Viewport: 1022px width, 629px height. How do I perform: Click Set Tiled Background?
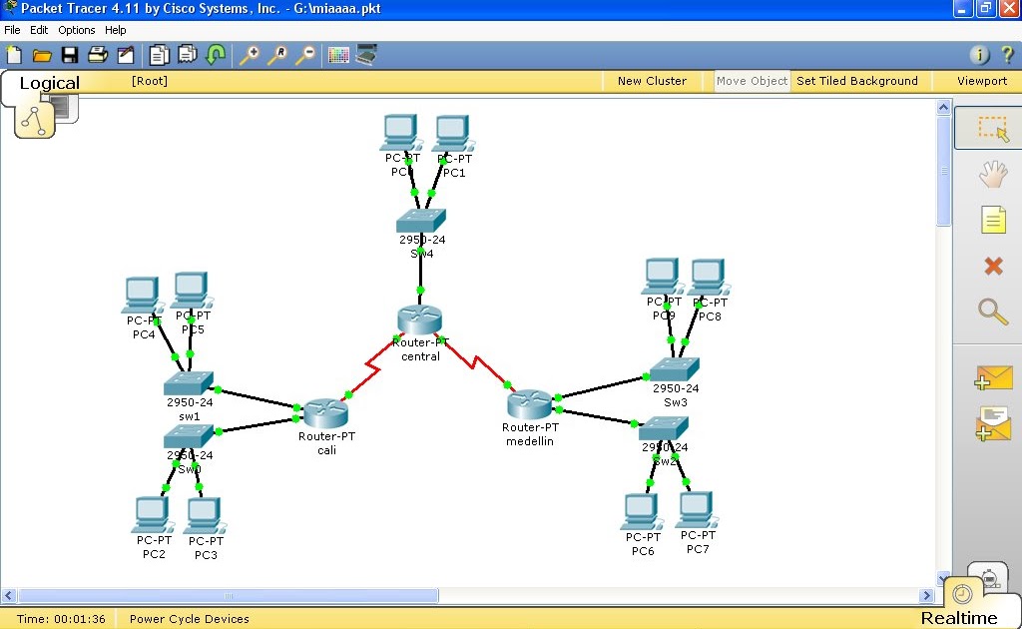tap(857, 81)
